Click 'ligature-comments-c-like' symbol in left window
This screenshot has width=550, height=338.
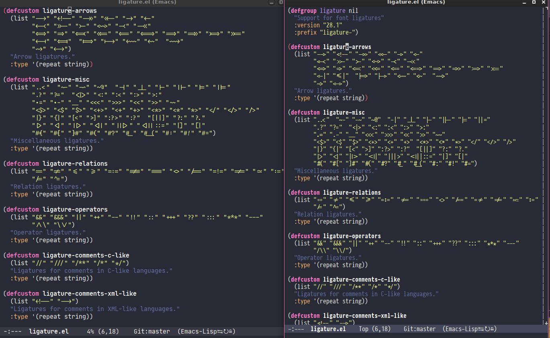(86, 255)
